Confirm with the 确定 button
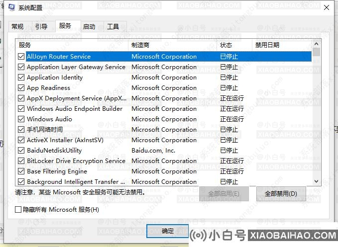Viewport: 338px width, 247px height. click(x=167, y=231)
